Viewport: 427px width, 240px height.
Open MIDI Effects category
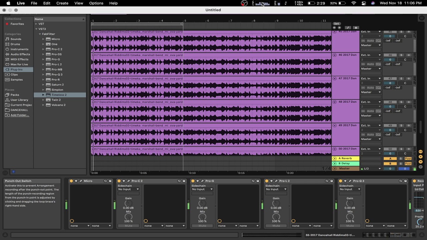(x=19, y=59)
